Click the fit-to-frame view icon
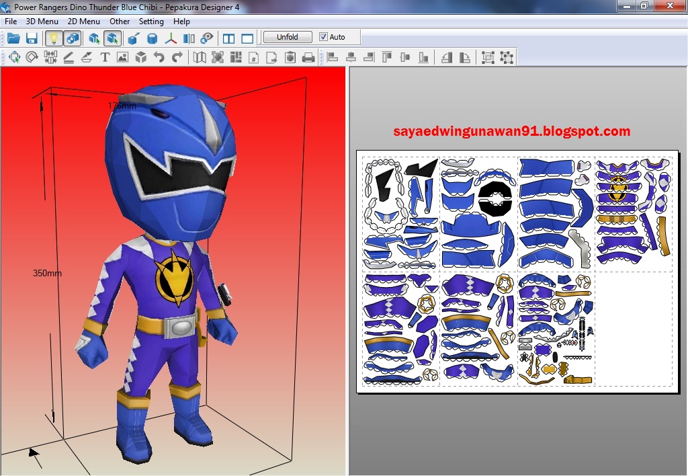 pos(218,57)
